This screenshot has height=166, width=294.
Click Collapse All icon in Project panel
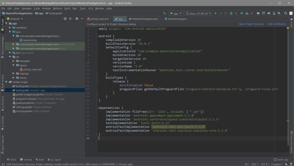click(x=70, y=19)
